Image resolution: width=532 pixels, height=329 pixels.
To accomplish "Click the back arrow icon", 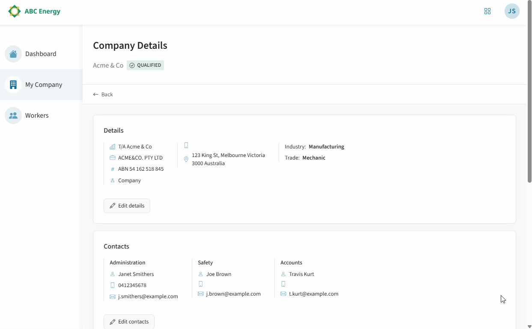I will (x=95, y=94).
